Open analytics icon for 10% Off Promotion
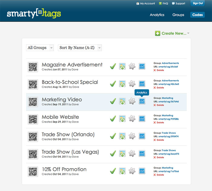 (142, 171)
